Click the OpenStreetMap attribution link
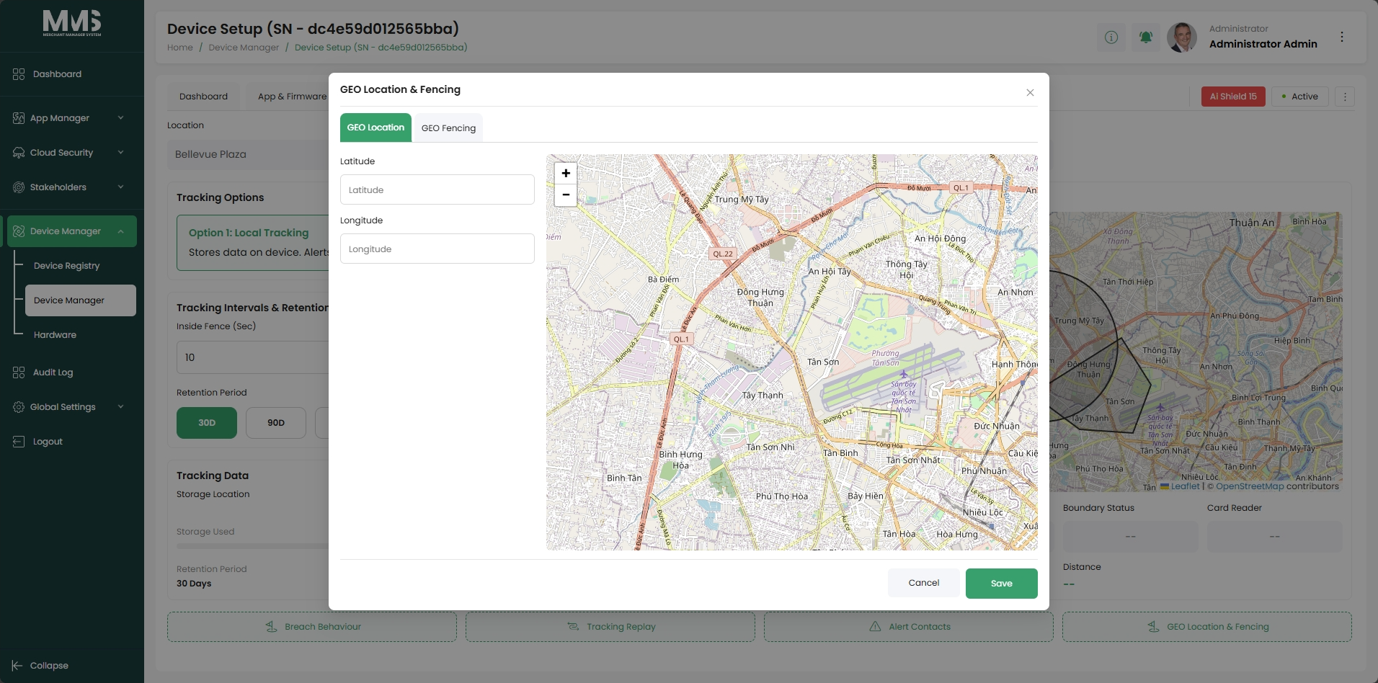 (1250, 486)
